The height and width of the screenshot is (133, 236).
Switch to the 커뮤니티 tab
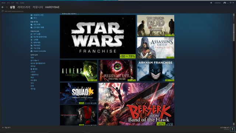pyautogui.click(x=38, y=7)
